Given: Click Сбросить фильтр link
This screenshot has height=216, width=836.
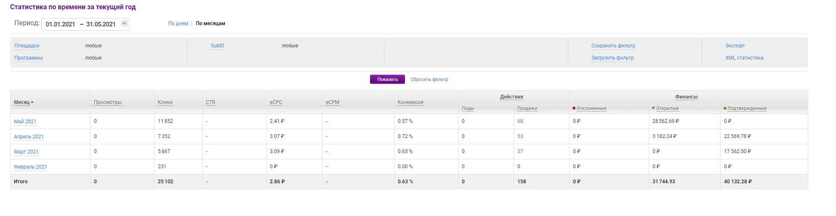Looking at the screenshot, I should coord(429,79).
